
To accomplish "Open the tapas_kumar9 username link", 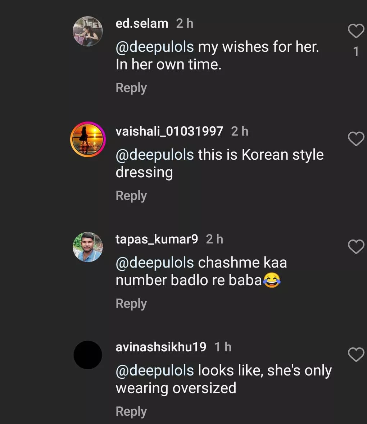I will (157, 239).
